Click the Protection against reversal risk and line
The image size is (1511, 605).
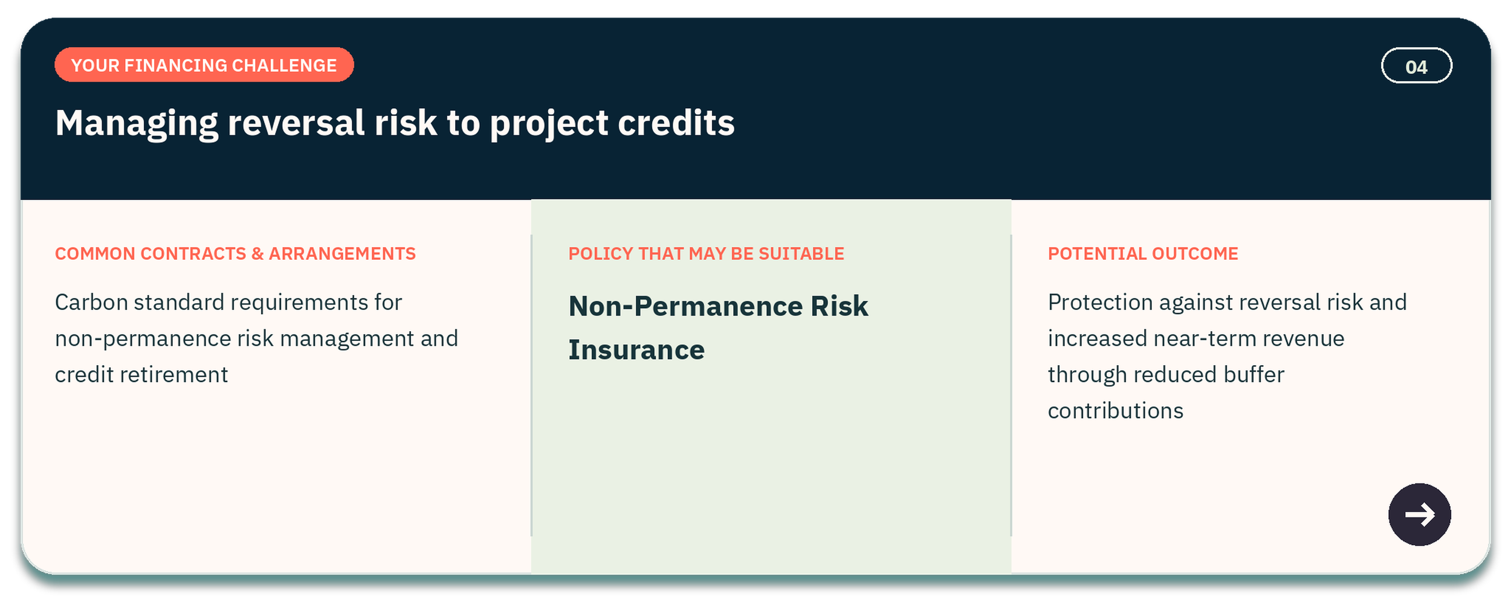(x=1227, y=302)
